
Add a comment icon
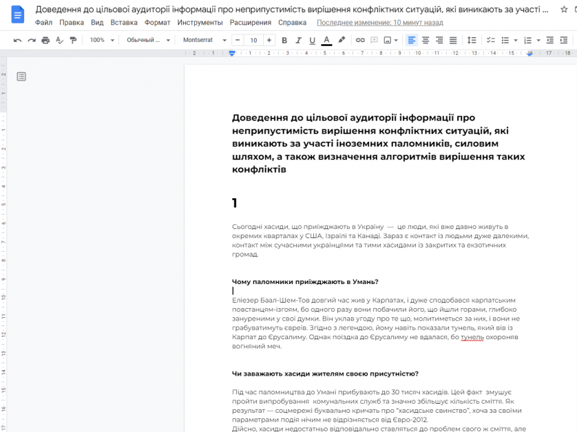pos(375,40)
